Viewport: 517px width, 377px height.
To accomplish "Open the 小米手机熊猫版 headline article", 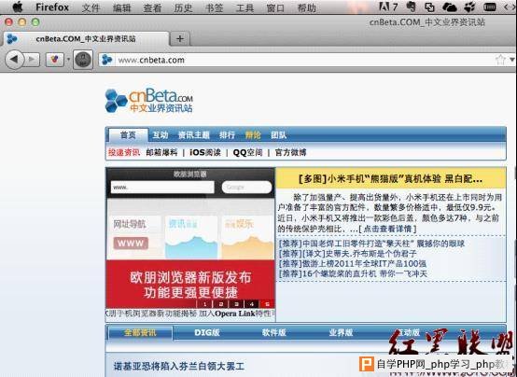I will pyautogui.click(x=390, y=179).
